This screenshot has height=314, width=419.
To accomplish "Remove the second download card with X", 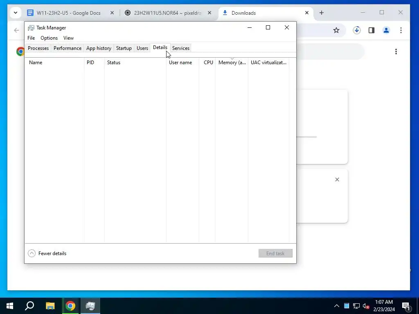I will pos(337,179).
